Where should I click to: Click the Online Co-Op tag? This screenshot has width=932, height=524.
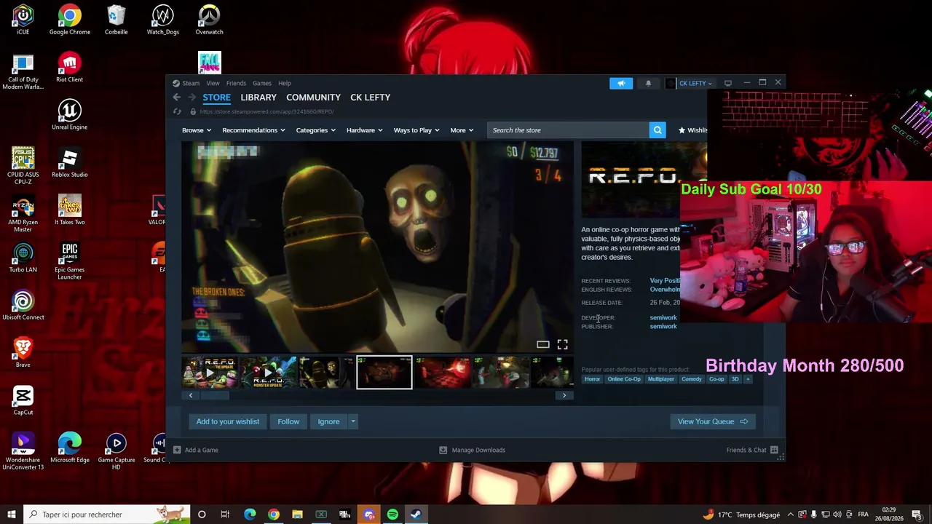624,379
